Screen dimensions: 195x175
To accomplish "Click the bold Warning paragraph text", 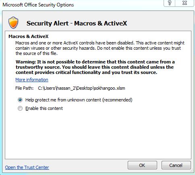I will click(95, 67).
